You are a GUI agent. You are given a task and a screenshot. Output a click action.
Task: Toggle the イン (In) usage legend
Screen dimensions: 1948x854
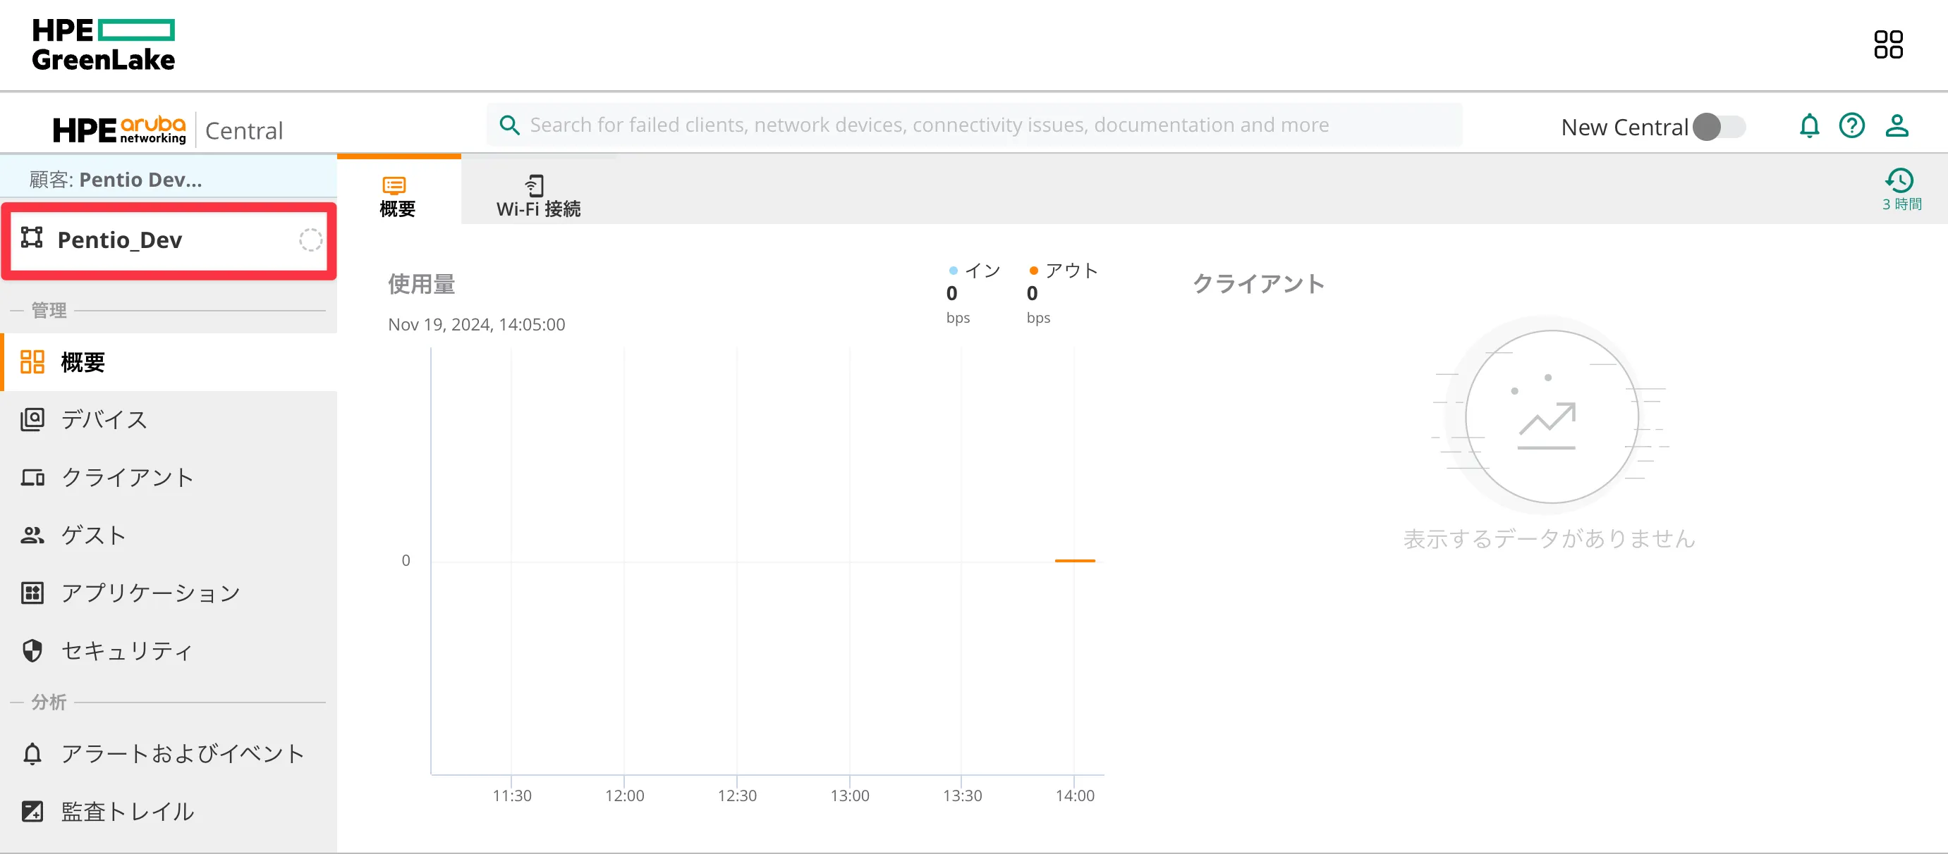[975, 270]
